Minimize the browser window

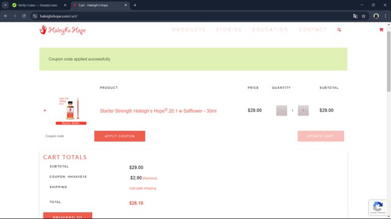pyautogui.click(x=362, y=5)
